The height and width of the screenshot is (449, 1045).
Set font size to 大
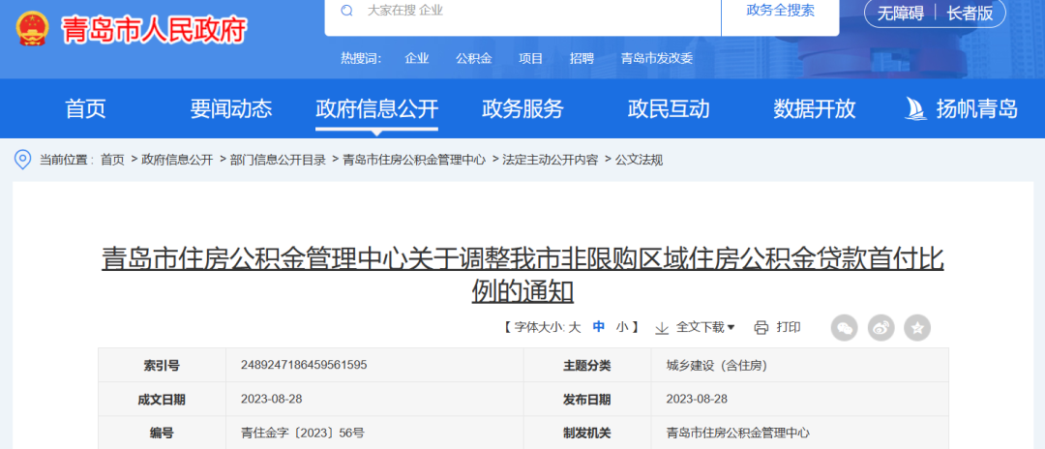(574, 327)
